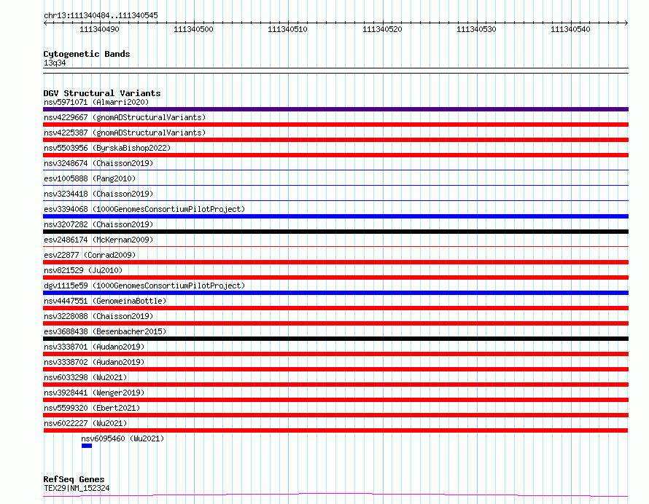Screen dimensions: 649x504
Task: Open nsv6022227 (Wu2021) label
Action: (x=85, y=423)
